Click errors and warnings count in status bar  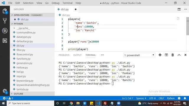pos(8,98)
